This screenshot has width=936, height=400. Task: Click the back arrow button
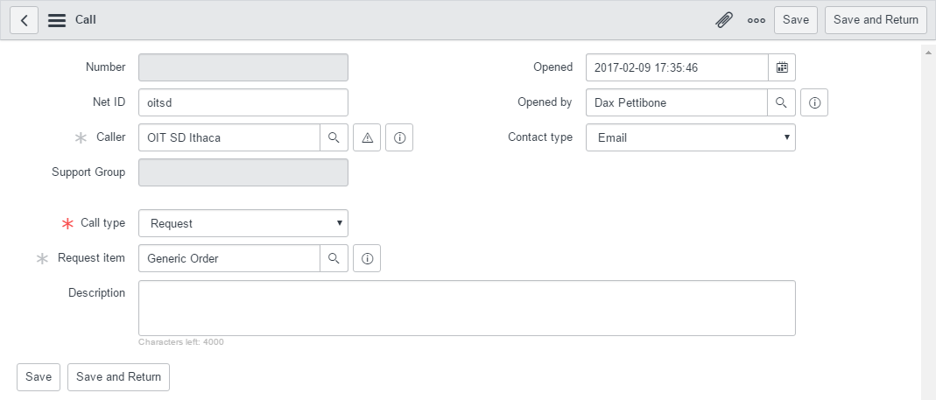(x=25, y=20)
